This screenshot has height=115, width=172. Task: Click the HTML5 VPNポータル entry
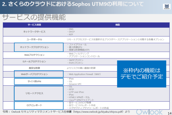pyautogui.click(x=79, y=97)
